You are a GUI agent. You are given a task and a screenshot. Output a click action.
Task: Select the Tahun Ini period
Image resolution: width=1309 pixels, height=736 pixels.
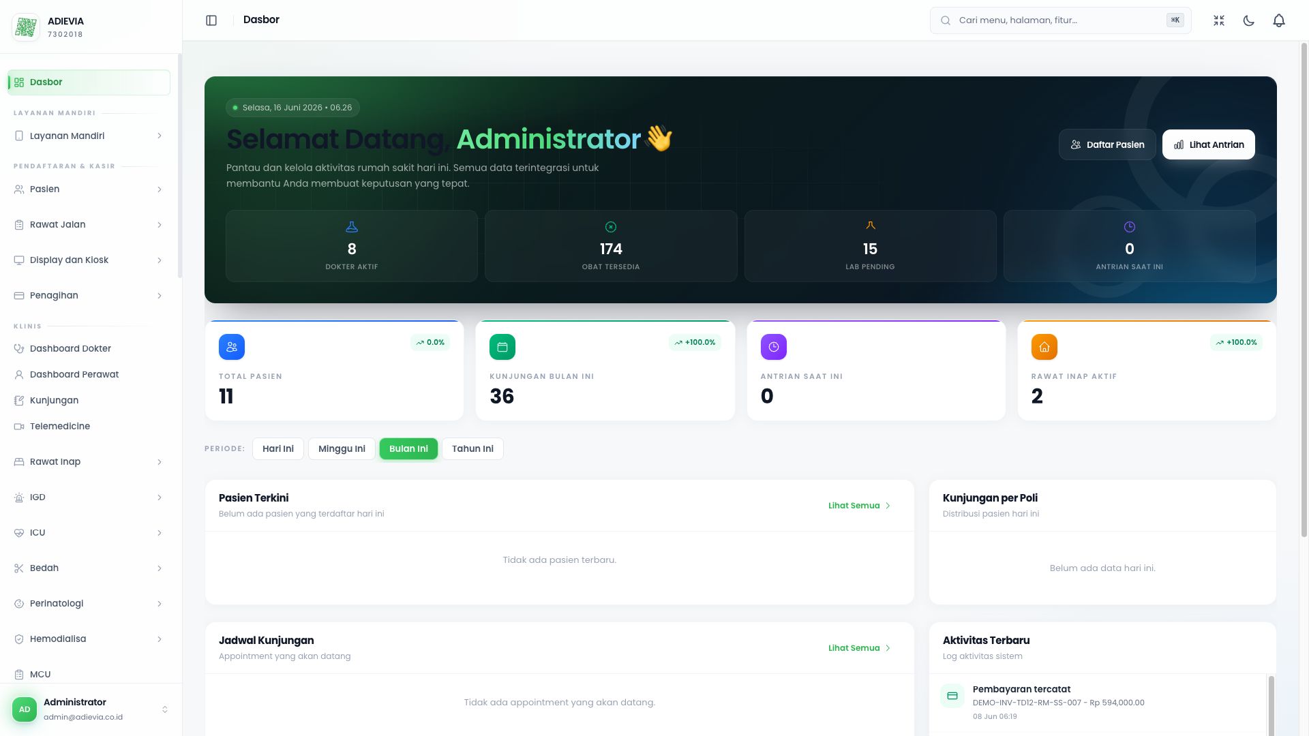click(472, 448)
